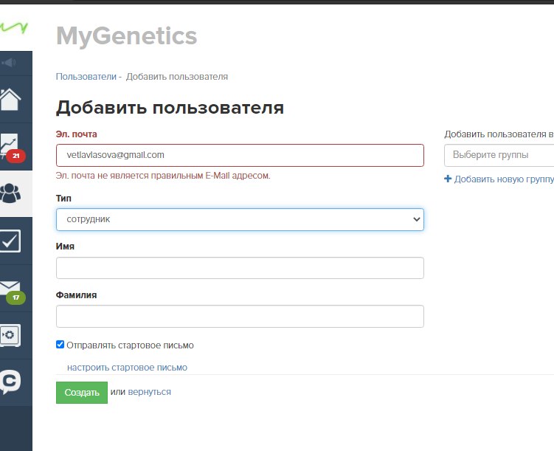The width and height of the screenshot is (554, 451).
Task: Click the green Создать button
Action: point(82,393)
